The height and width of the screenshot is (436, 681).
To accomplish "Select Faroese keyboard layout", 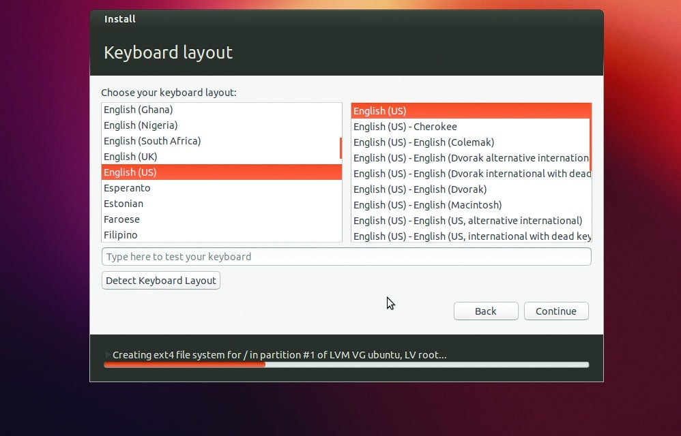I will coord(121,219).
